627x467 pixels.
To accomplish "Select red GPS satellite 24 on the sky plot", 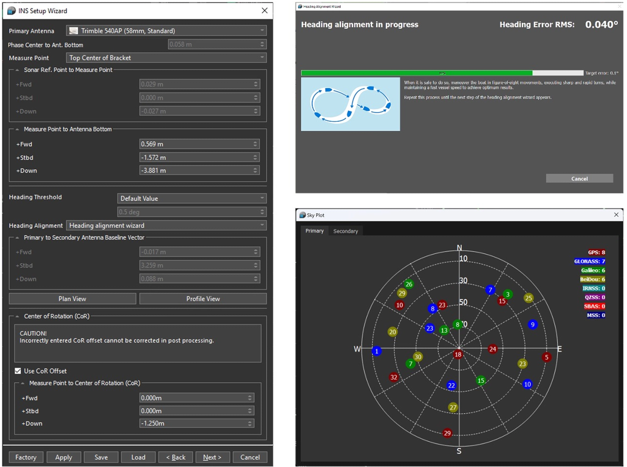I will coord(493,349).
